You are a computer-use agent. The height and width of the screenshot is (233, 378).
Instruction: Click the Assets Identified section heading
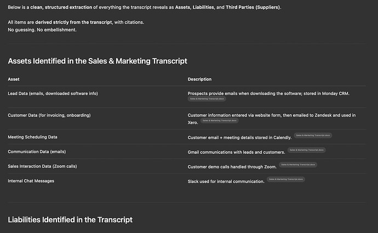(98, 61)
